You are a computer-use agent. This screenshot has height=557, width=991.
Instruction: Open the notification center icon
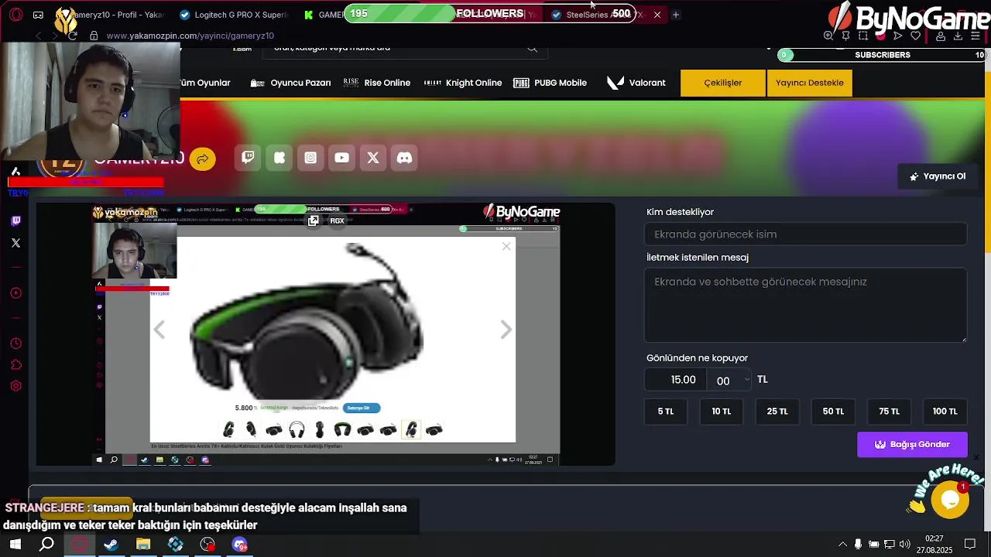(x=970, y=545)
